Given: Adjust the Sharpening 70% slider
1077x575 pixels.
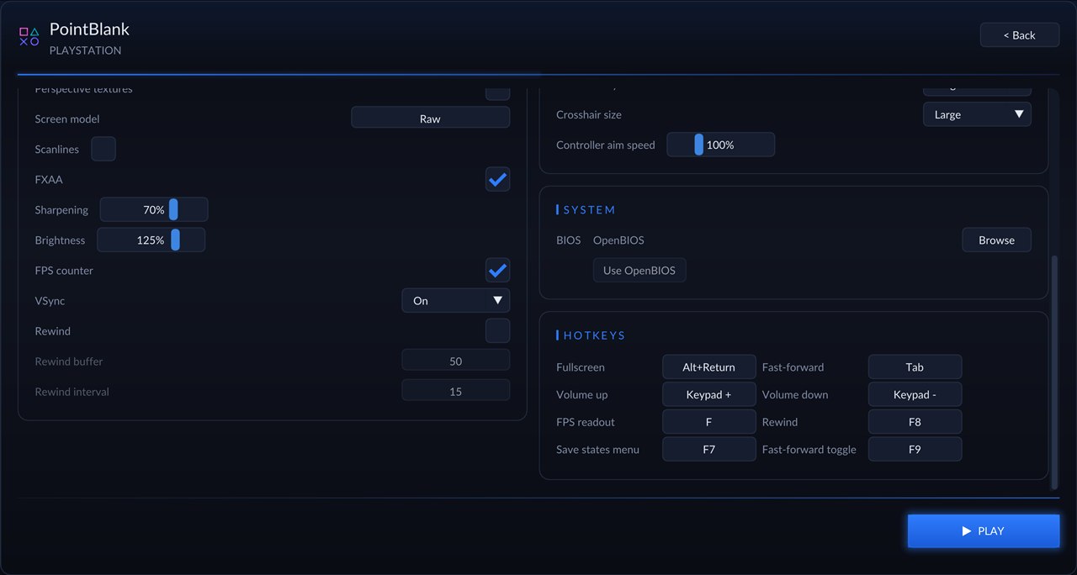Looking at the screenshot, I should pos(154,209).
